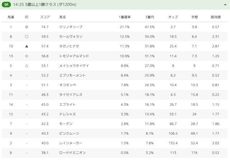Sort by 期待値 column header

point(216,17)
